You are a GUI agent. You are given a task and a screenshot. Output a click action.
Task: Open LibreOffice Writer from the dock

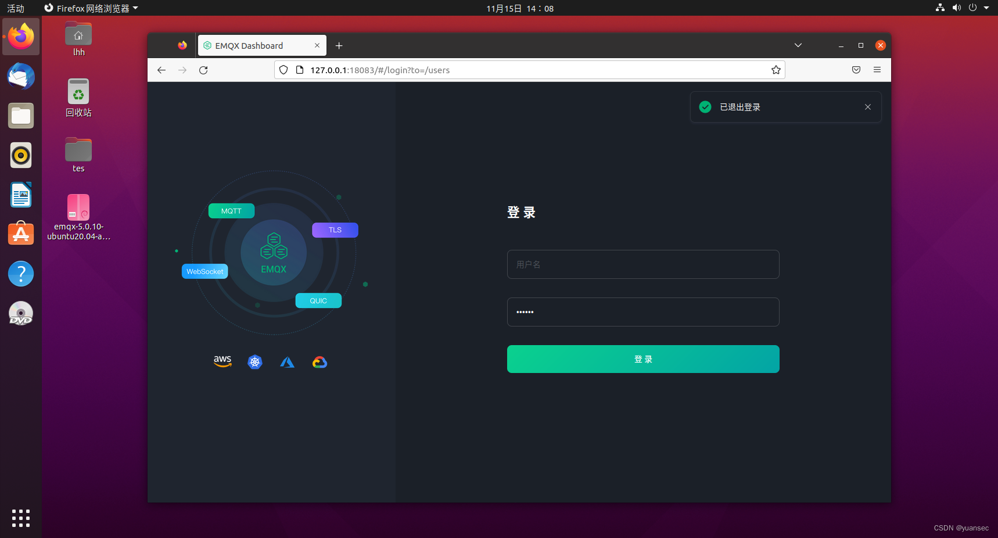(21, 195)
